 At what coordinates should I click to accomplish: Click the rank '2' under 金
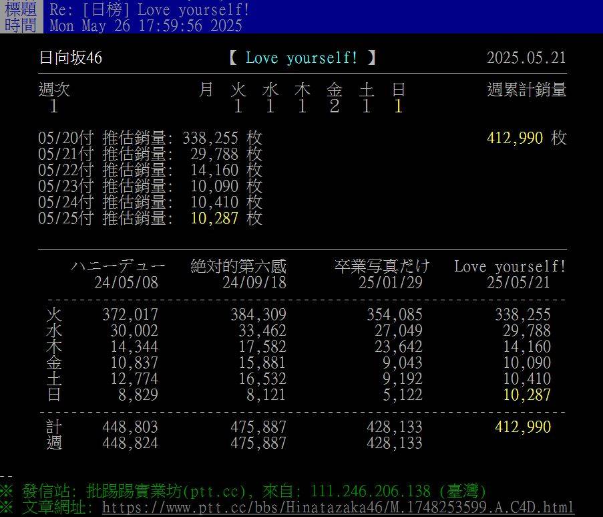pos(334,106)
